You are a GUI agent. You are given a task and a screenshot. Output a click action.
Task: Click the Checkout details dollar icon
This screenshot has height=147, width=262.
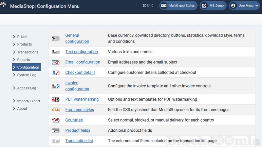click(x=55, y=73)
